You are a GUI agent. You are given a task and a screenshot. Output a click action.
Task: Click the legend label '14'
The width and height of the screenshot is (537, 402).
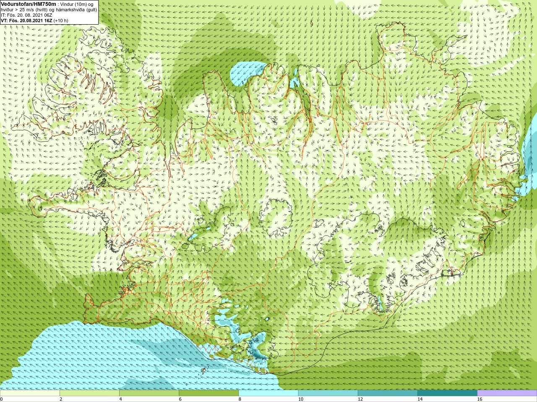pos(421,399)
